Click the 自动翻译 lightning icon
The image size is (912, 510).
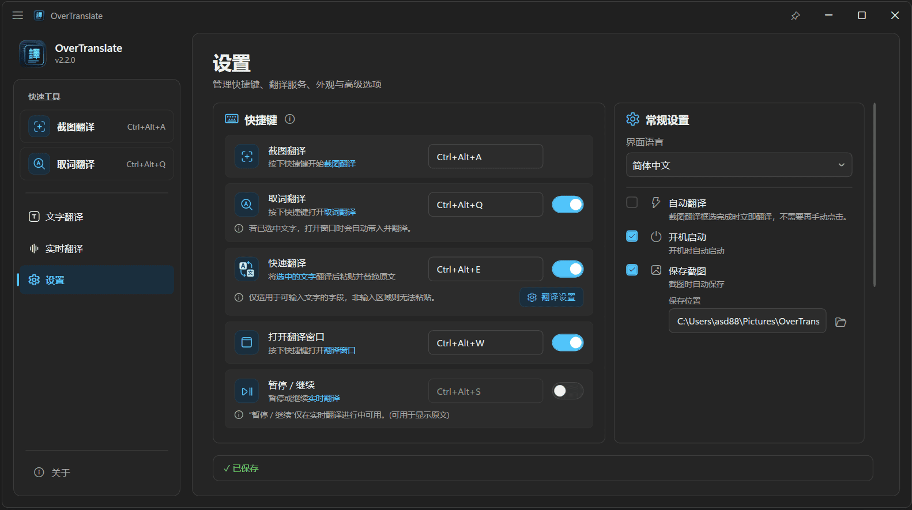coord(656,203)
